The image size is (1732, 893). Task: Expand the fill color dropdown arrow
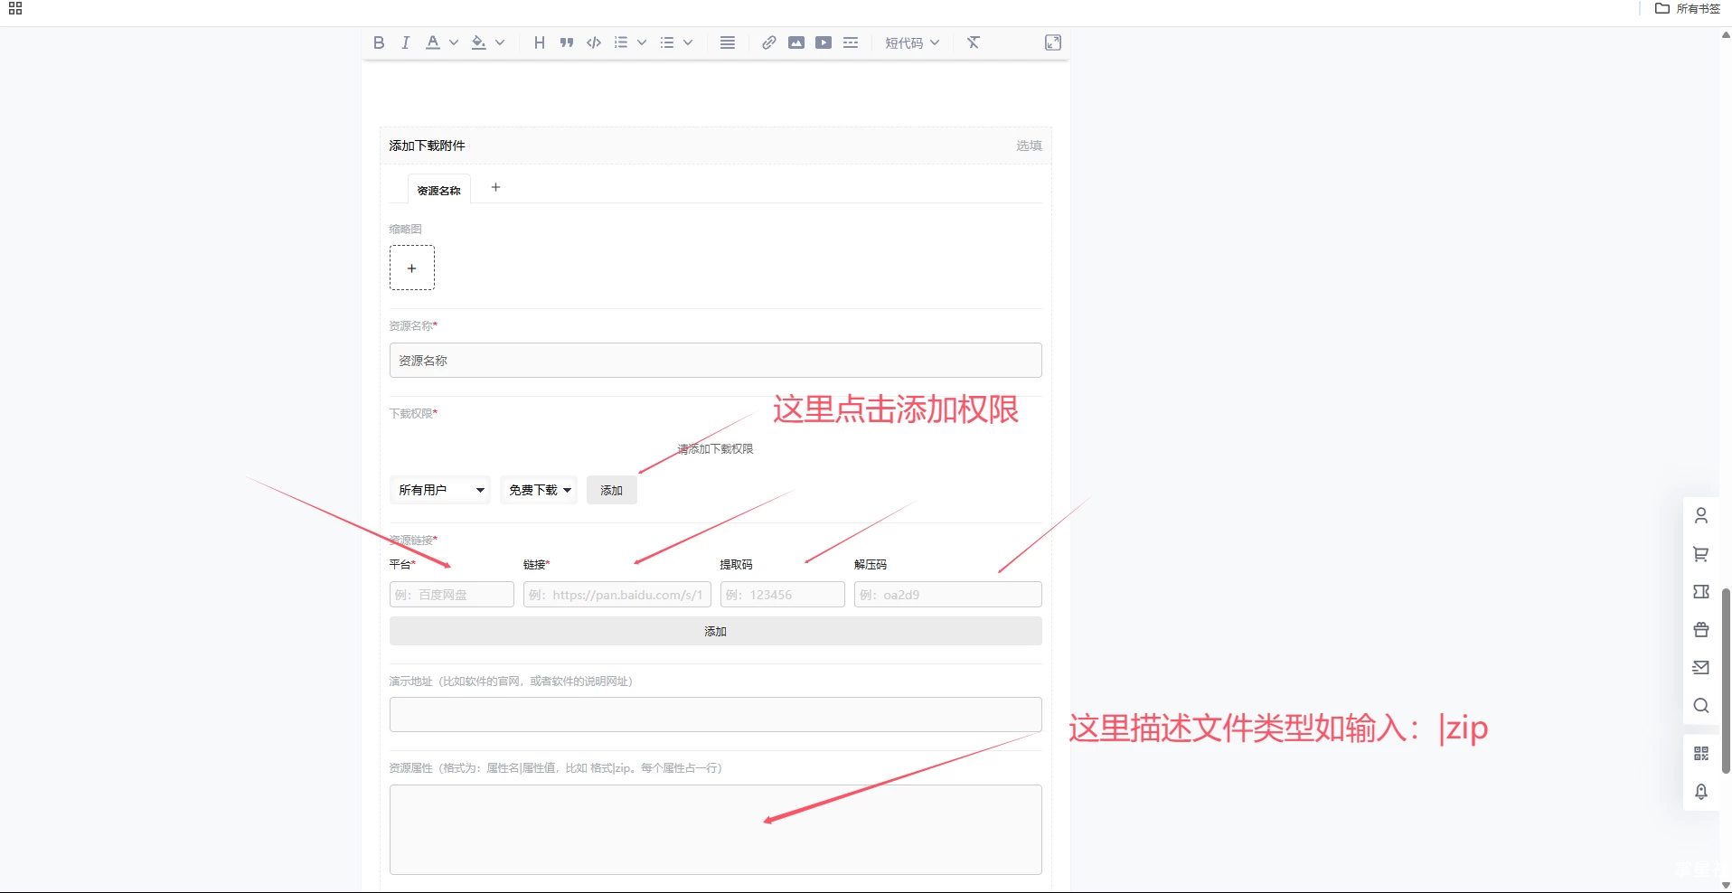pos(500,42)
